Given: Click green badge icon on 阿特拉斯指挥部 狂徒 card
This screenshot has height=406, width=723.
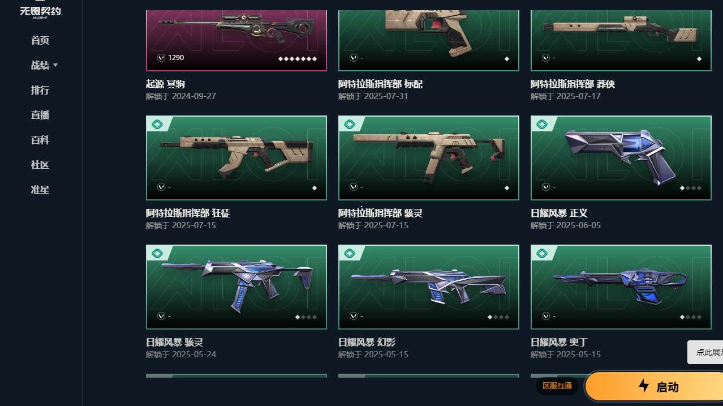Looking at the screenshot, I should [157, 124].
